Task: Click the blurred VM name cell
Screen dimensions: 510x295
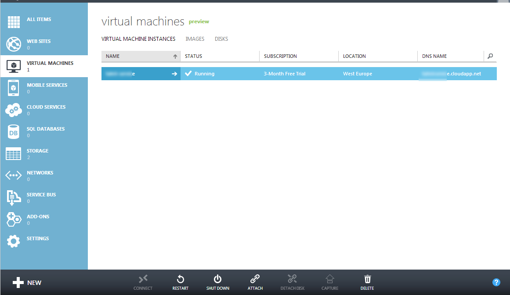Action: pos(141,74)
